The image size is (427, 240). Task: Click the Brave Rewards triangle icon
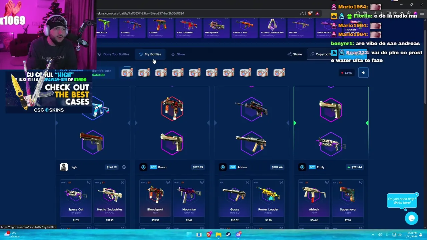point(317,13)
